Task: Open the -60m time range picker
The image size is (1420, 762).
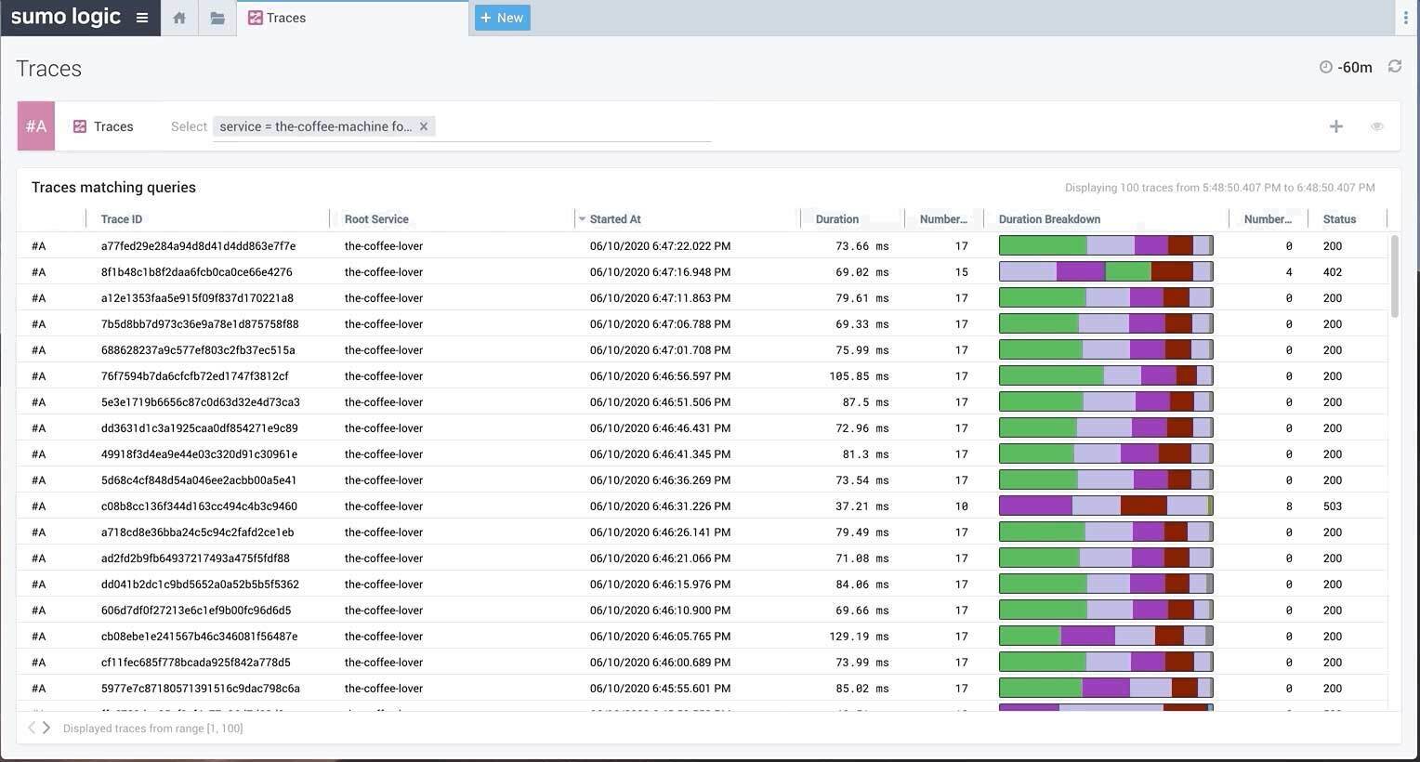Action: (x=1347, y=67)
